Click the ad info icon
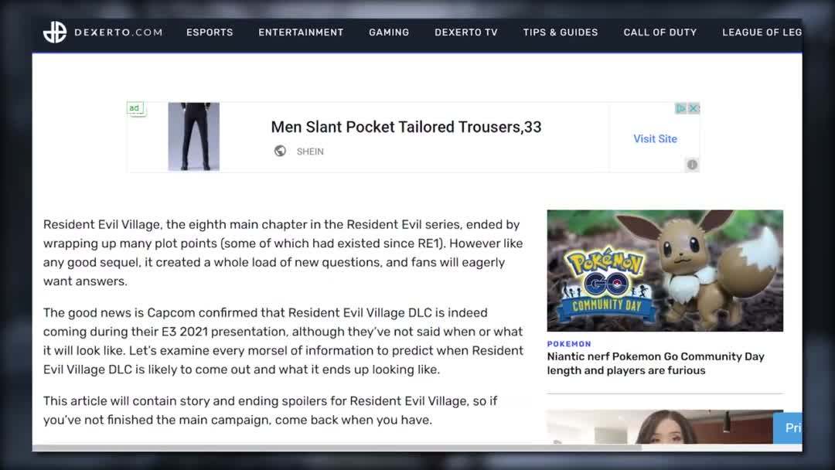 tap(692, 165)
